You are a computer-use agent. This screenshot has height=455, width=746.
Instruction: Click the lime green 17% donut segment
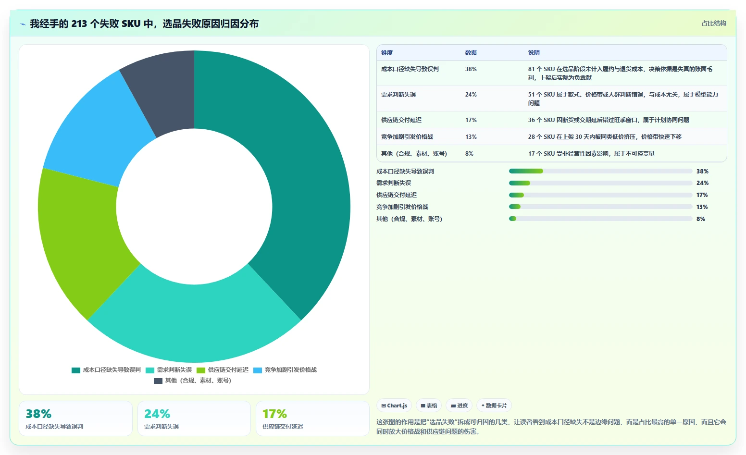(82, 240)
